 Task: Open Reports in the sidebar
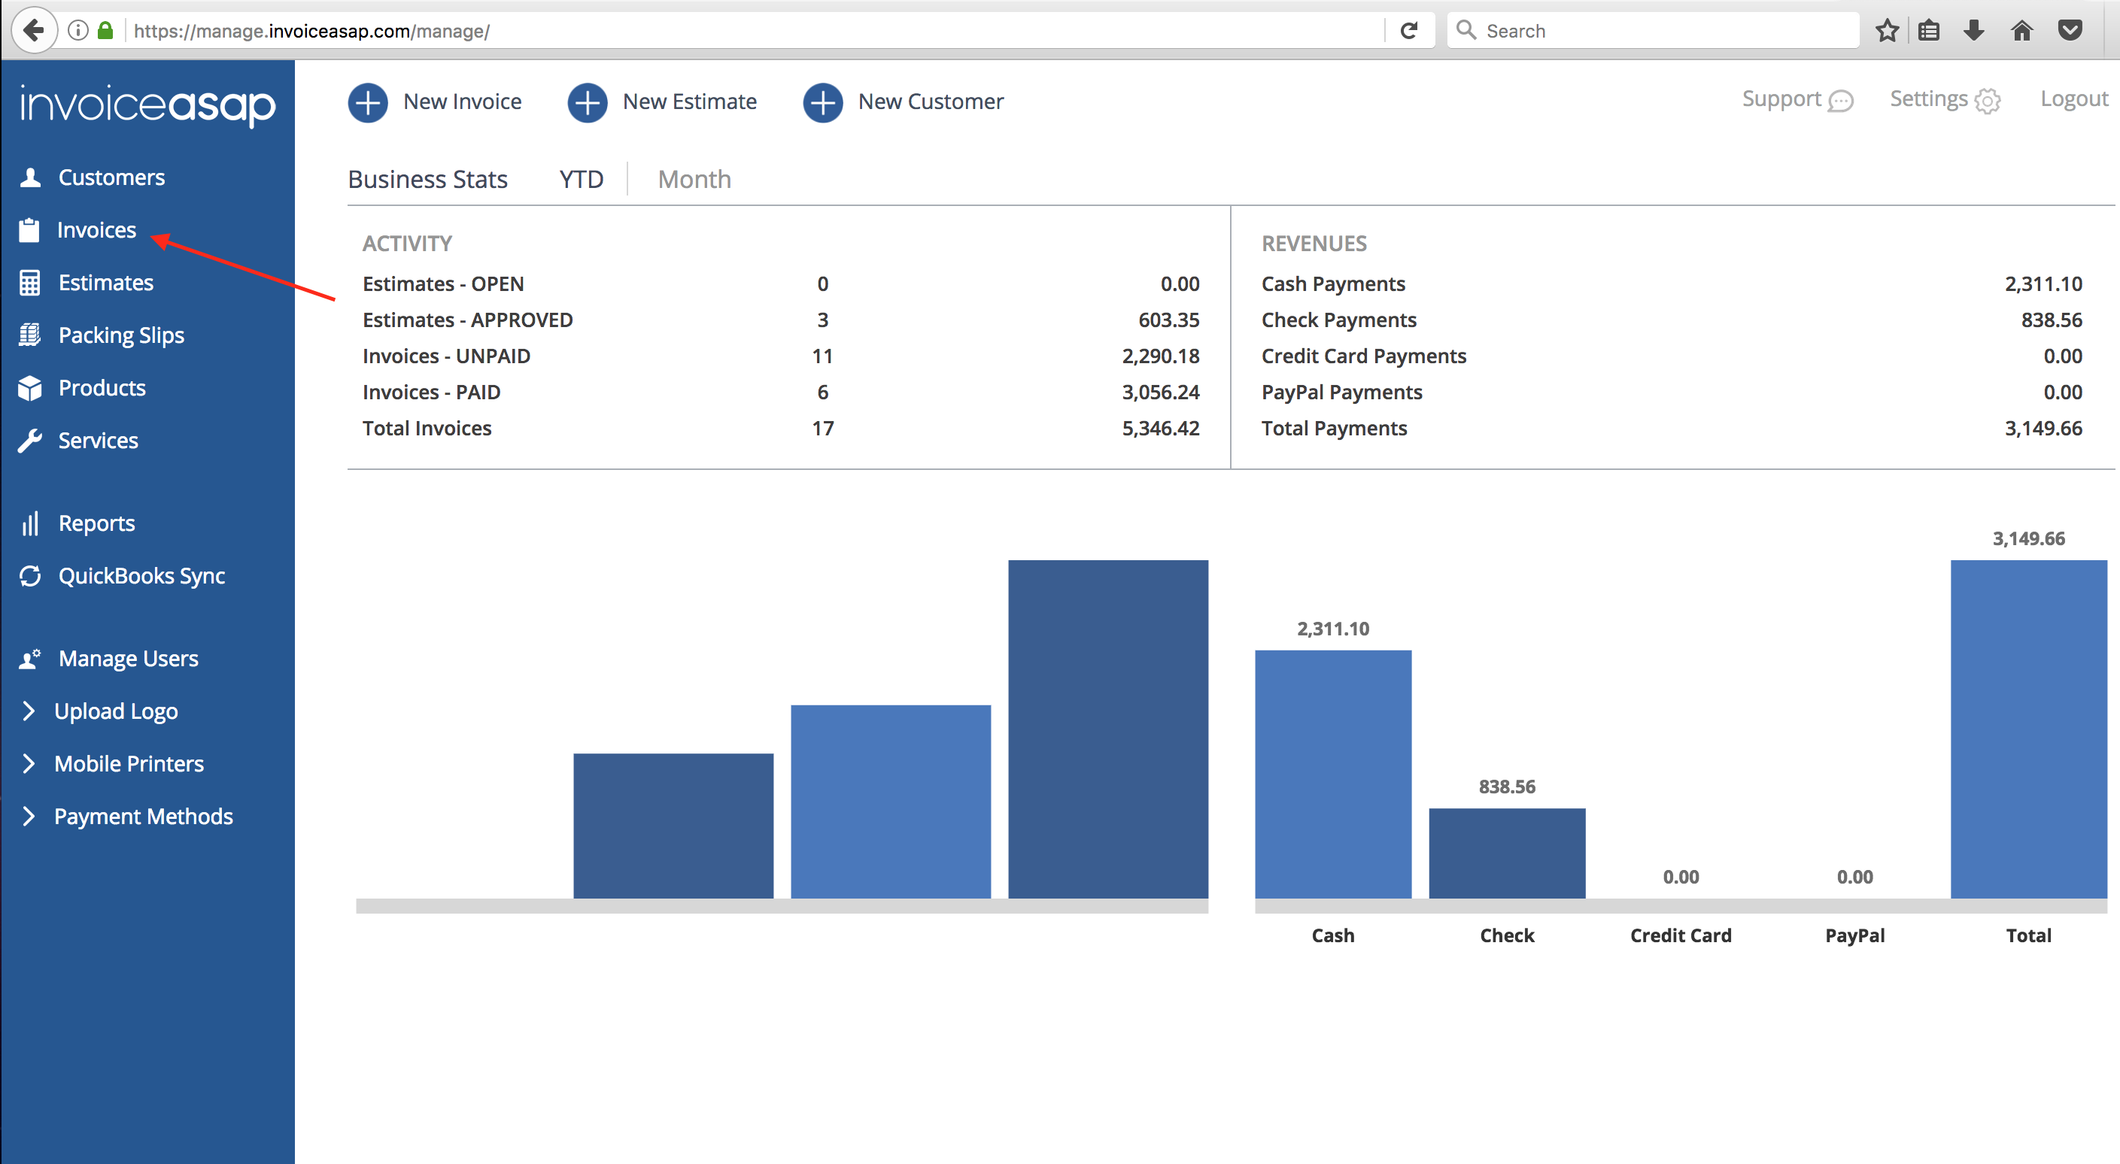[x=96, y=523]
